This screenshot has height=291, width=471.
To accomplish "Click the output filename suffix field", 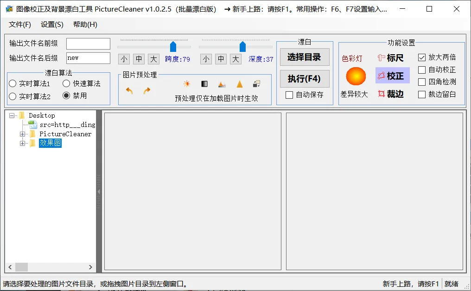I will (x=88, y=58).
